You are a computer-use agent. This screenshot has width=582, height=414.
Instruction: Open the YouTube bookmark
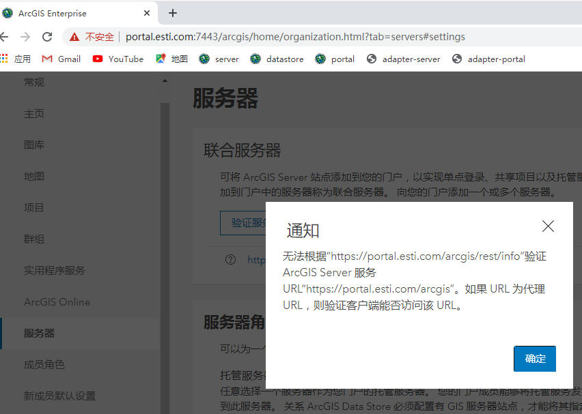click(x=118, y=59)
